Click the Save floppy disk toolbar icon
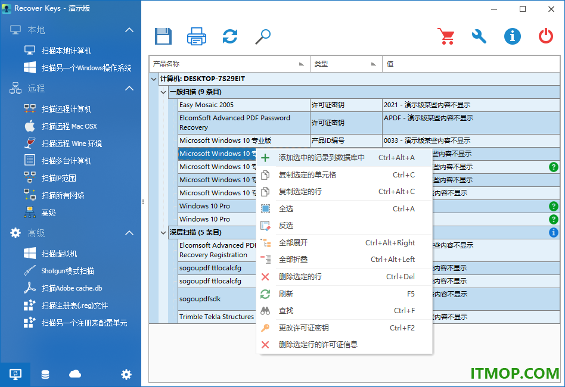565x387 pixels. pos(163,36)
